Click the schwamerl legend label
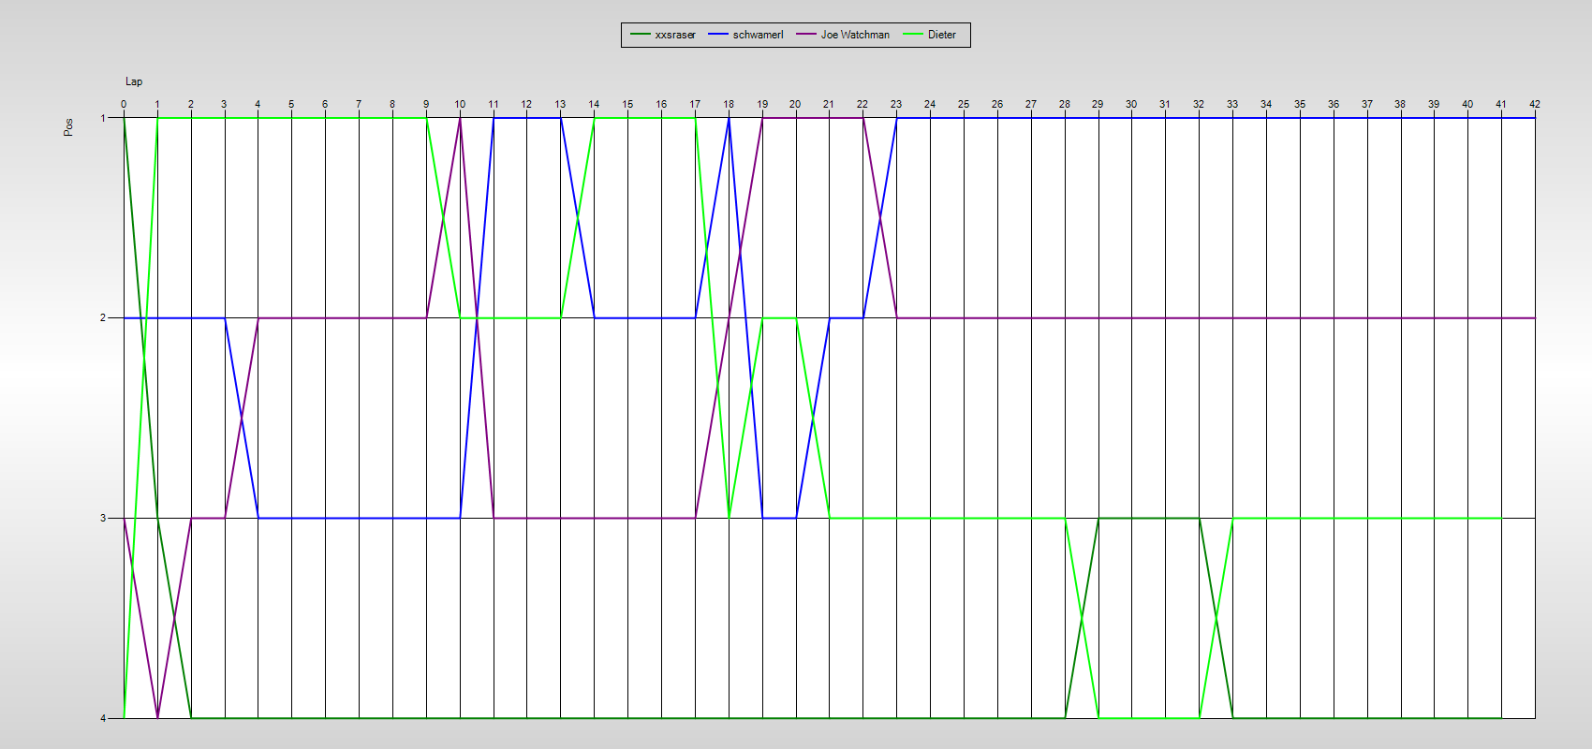 click(758, 35)
